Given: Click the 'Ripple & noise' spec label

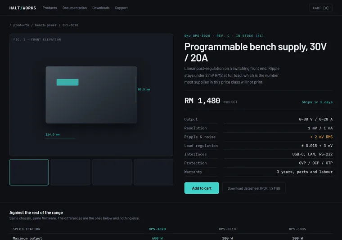Looking at the screenshot, I should (200, 137).
